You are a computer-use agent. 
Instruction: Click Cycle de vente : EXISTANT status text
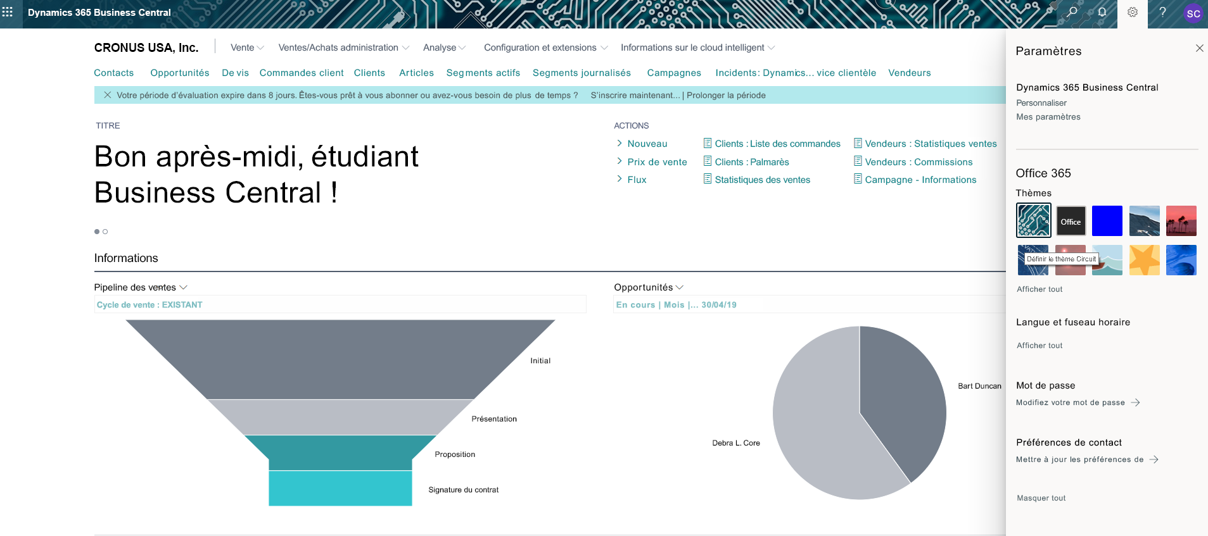(149, 304)
